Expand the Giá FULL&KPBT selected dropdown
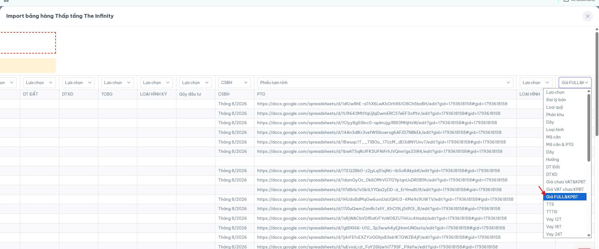The image size is (599, 249). tap(575, 82)
